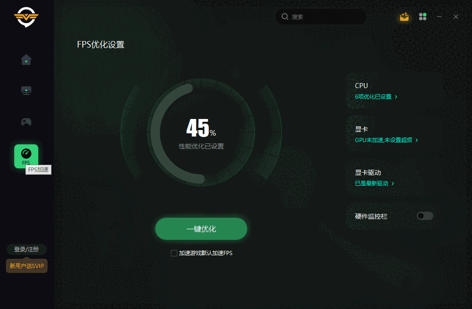The height and width of the screenshot is (309, 472).
Task: Open the game boost gamepad icon
Action: [26, 121]
